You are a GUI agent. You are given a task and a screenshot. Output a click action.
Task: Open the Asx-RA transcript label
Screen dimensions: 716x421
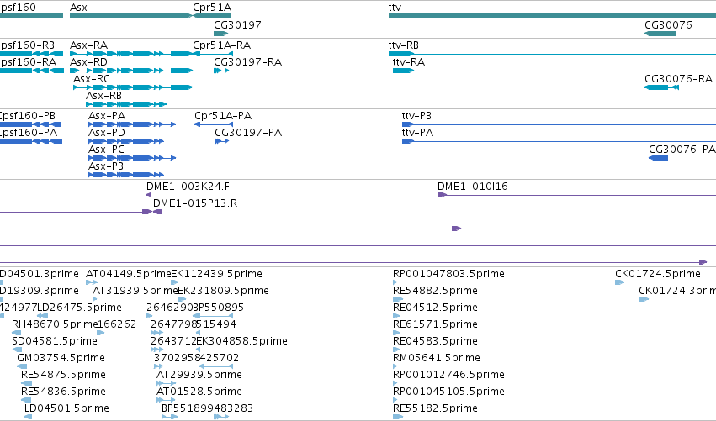pyautogui.click(x=88, y=45)
